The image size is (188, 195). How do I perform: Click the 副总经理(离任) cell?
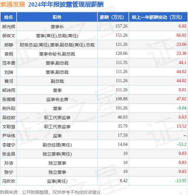tap(57, 145)
